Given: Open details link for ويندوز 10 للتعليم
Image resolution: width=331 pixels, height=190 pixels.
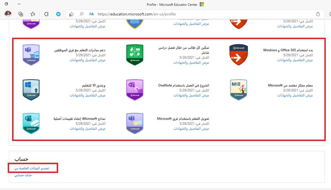Looking at the screenshot, I should coord(87,95).
